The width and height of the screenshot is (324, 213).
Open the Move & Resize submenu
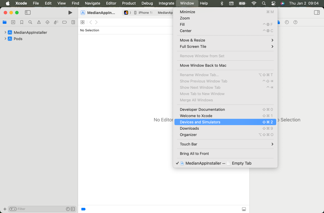(226, 40)
